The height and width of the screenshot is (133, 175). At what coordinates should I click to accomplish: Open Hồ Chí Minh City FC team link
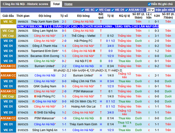[83, 102]
